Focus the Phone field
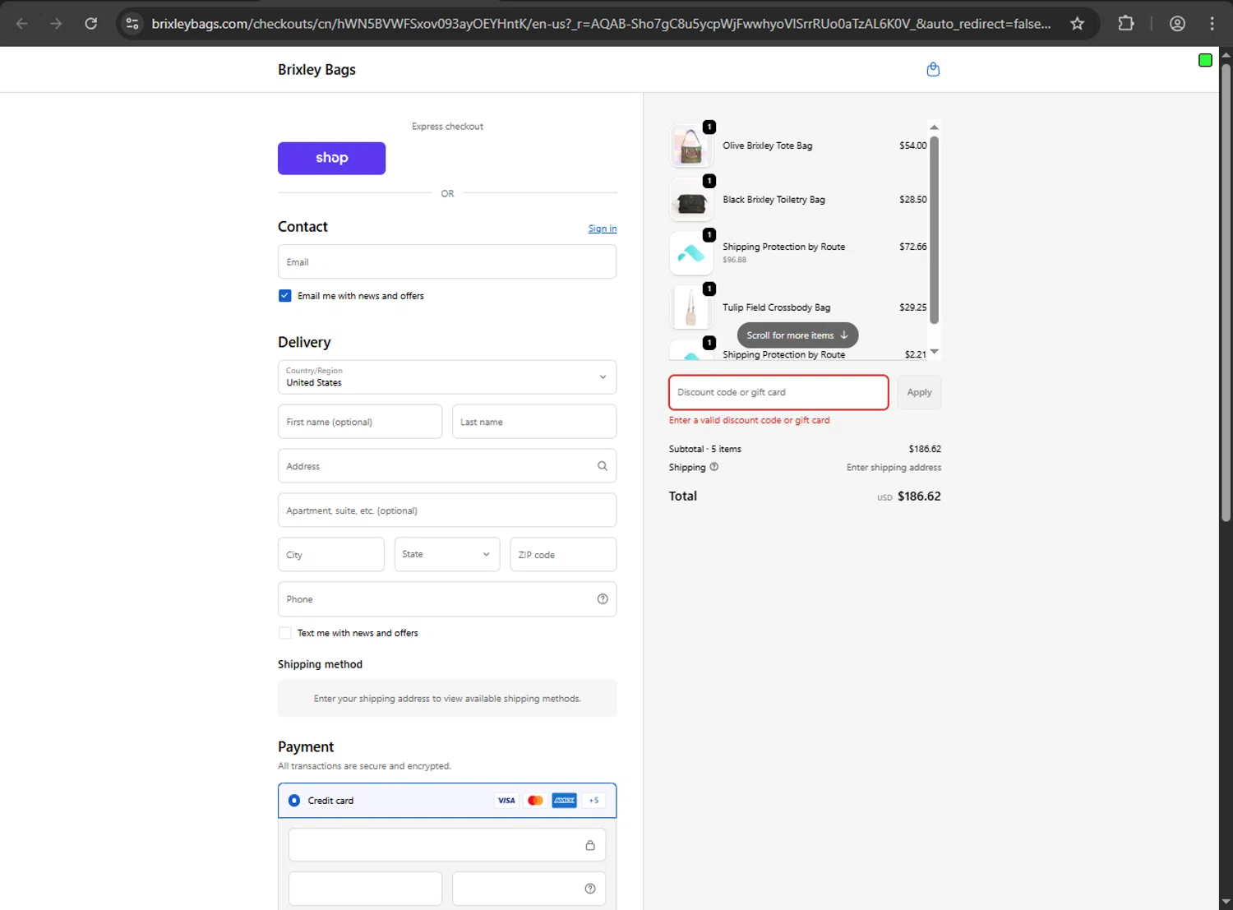Viewport: 1233px width, 910px height. pyautogui.click(x=447, y=599)
